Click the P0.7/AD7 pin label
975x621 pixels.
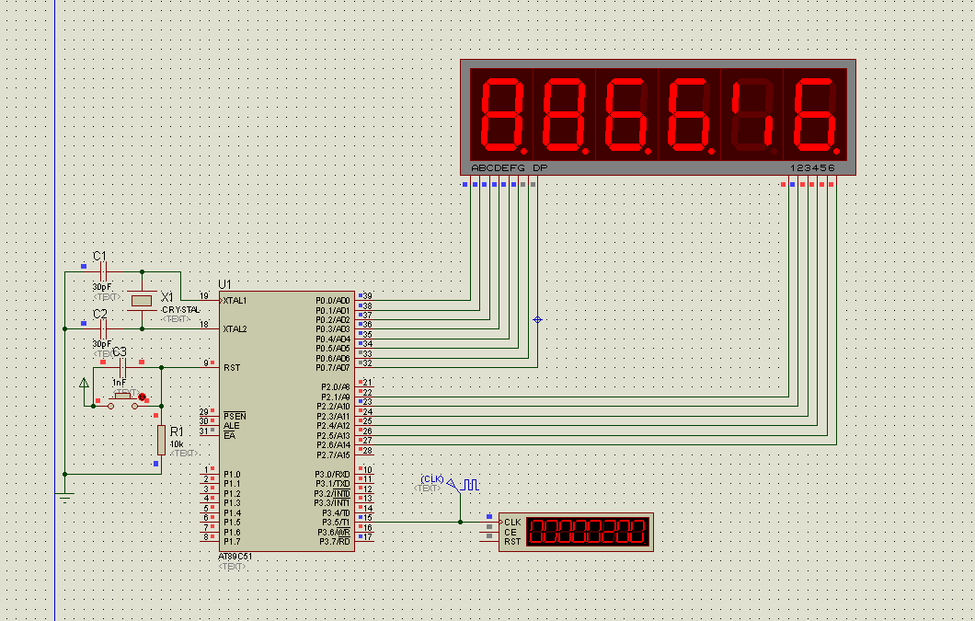coord(333,368)
